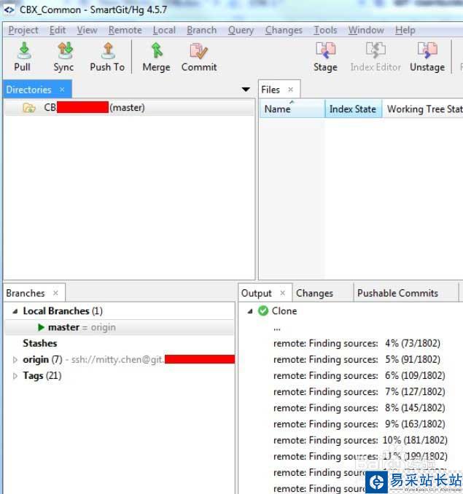Viewport: 463px width, 494px height.
Task: Open the Edit menu
Action: tap(58, 31)
